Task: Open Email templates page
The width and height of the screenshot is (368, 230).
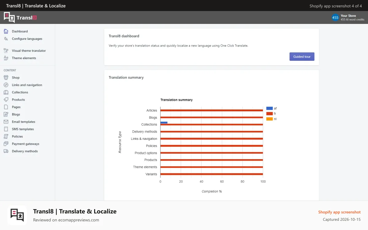Action: coord(24,122)
